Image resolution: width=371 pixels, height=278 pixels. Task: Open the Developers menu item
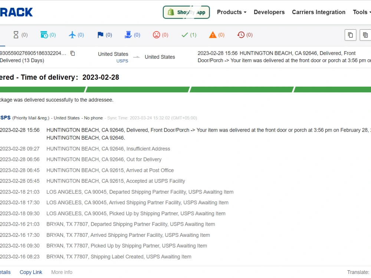(x=269, y=12)
